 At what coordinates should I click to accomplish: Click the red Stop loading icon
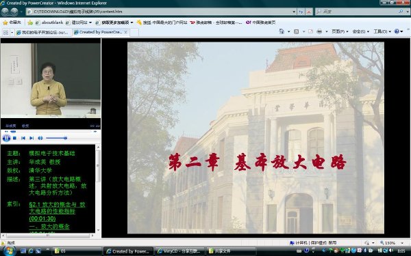(x=309, y=12)
